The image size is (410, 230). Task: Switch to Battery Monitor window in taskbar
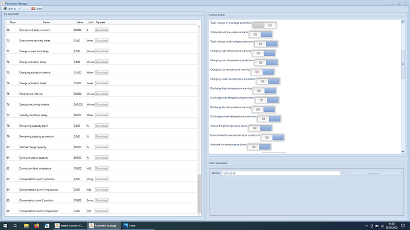(70, 226)
